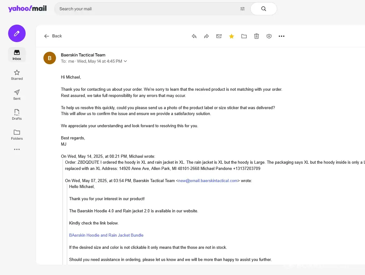Viewport: 365px width, 275px height.
Task: Open the Starred folder
Action: point(17,75)
